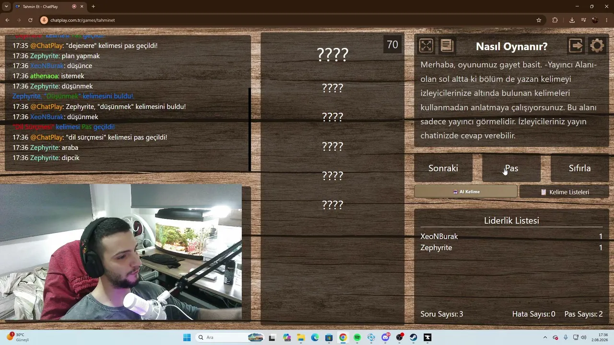Image resolution: width=614 pixels, height=345 pixels.
Task: Open Windows Start menu
Action: point(187,337)
